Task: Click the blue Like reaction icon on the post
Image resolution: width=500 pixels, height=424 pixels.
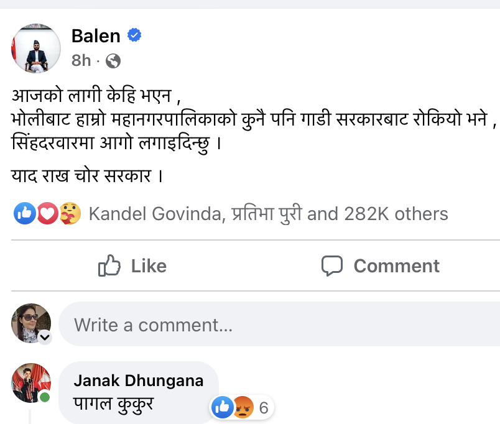Action: click(25, 214)
